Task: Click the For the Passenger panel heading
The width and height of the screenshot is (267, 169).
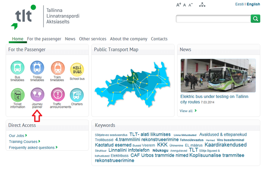Action: pos(27,50)
